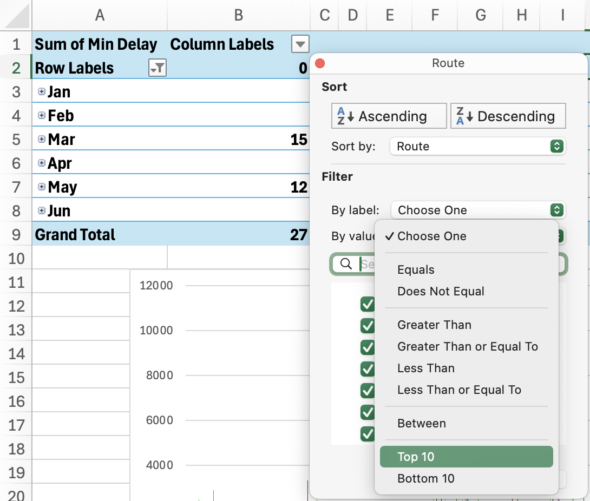Select the Grand Total cell

click(x=75, y=234)
